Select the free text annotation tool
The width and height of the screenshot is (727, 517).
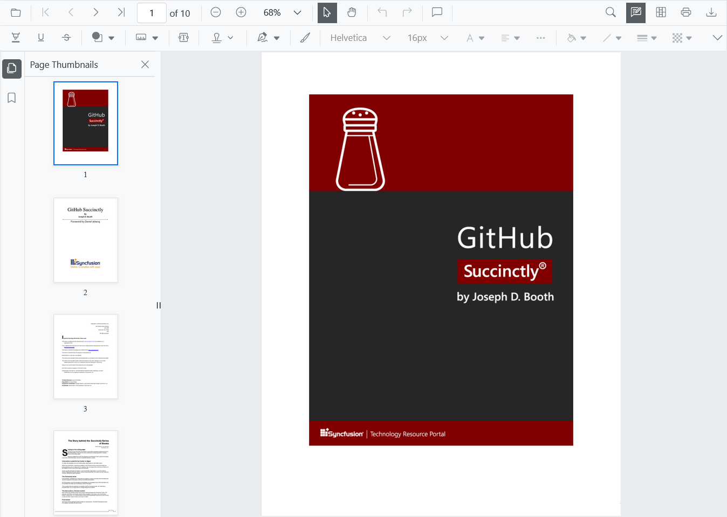point(183,38)
